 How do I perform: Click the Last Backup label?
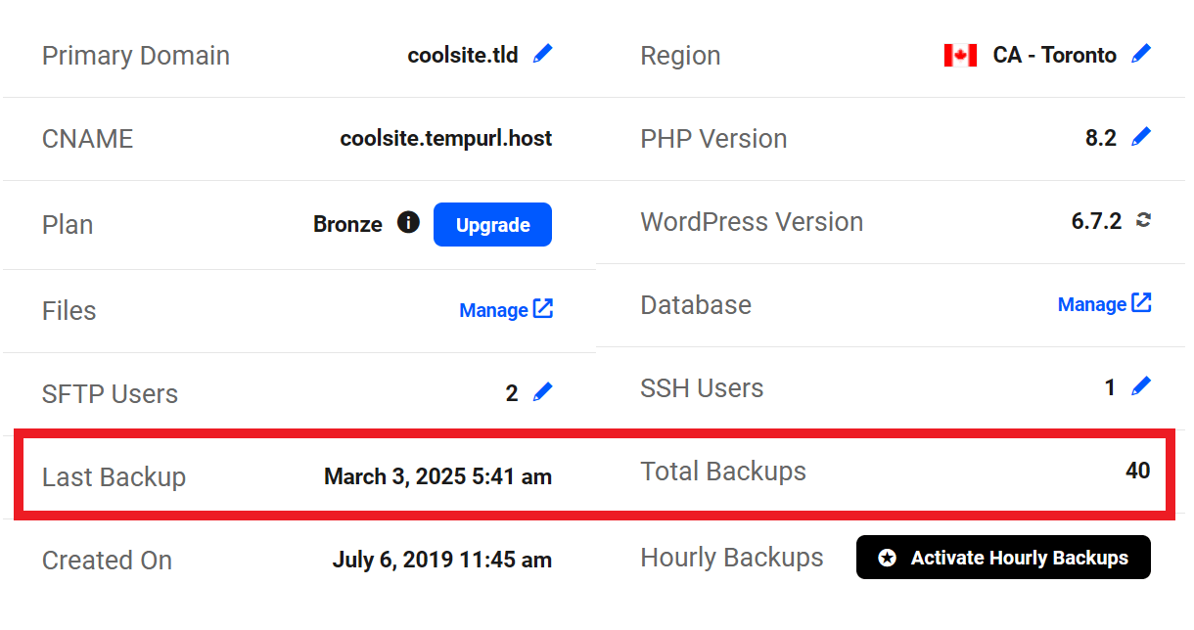pyautogui.click(x=114, y=477)
